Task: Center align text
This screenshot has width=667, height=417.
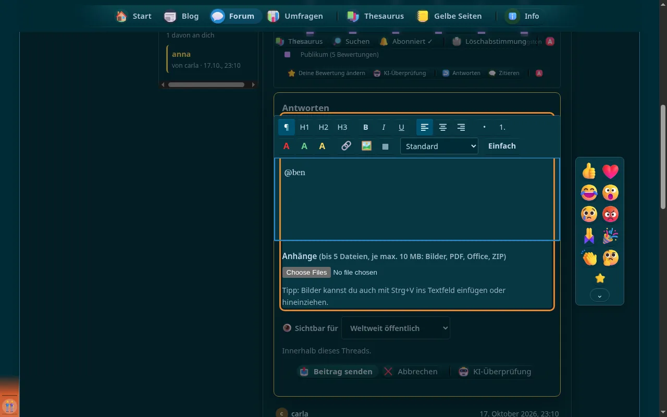Action: [443, 127]
